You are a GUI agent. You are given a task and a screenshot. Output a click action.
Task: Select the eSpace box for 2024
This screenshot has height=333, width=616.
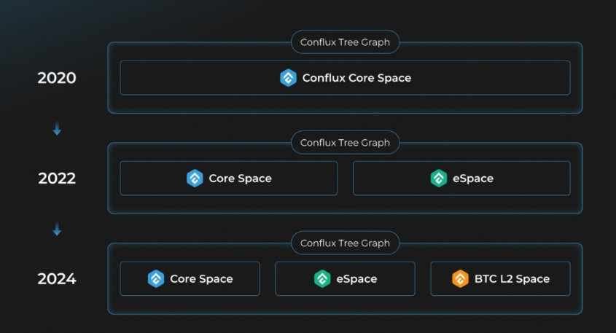(x=345, y=279)
